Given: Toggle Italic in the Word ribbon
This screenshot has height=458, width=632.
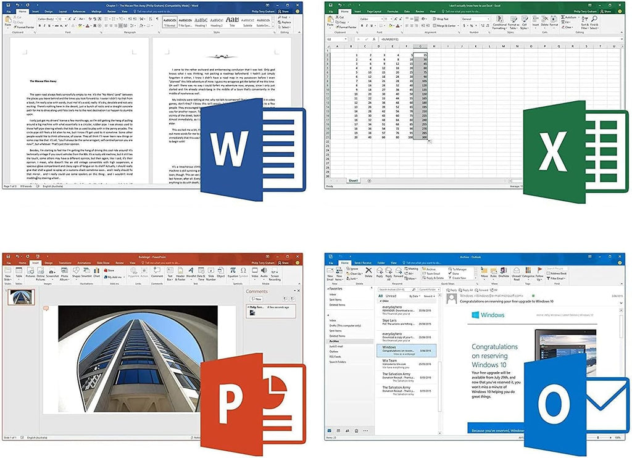Looking at the screenshot, I should [x=44, y=25].
